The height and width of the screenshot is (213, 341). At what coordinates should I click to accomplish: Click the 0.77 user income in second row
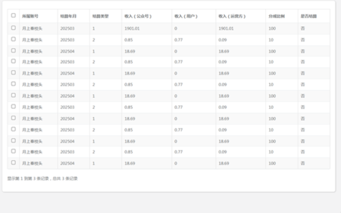pyautogui.click(x=179, y=39)
